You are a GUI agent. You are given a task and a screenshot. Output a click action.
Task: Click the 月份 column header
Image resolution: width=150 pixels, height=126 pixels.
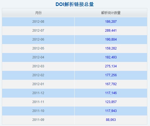click(38, 13)
